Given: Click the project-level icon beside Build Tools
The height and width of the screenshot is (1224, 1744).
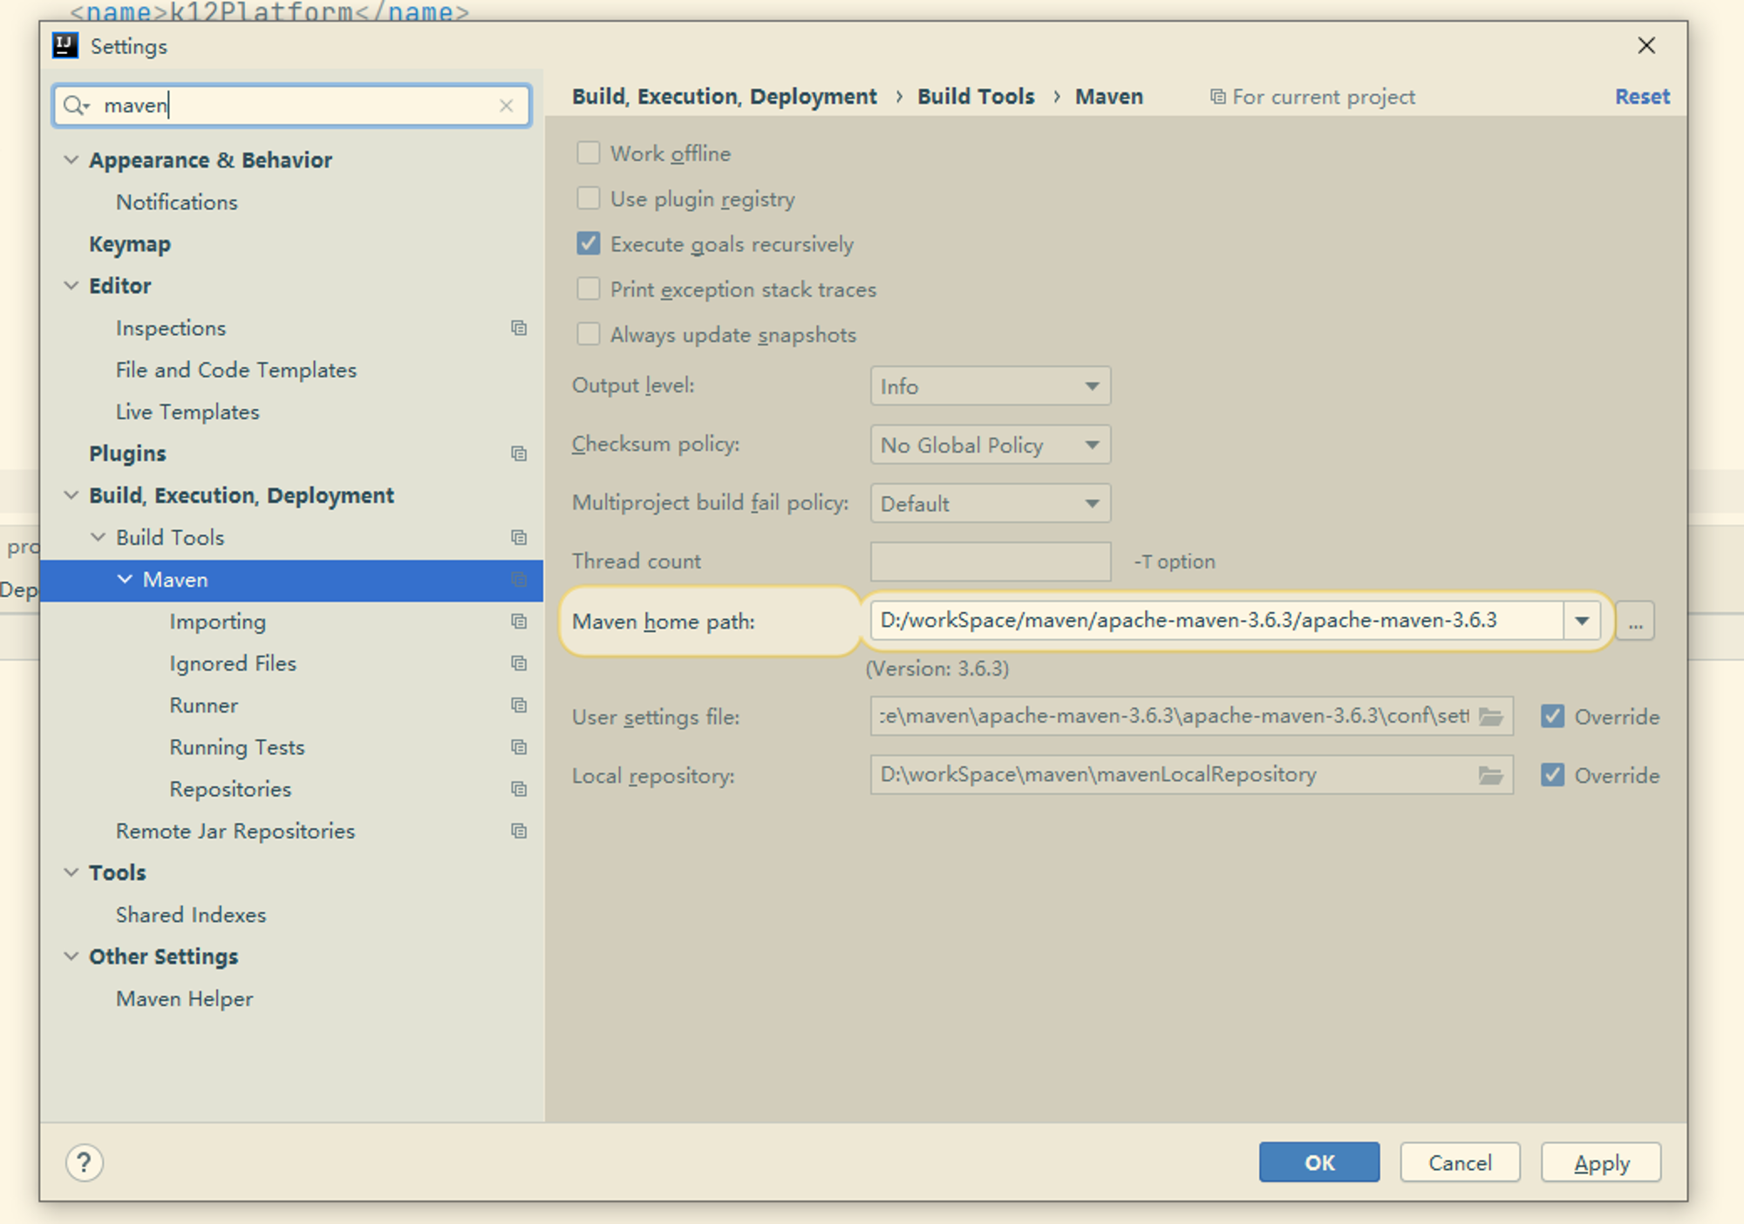Looking at the screenshot, I should coord(519,537).
